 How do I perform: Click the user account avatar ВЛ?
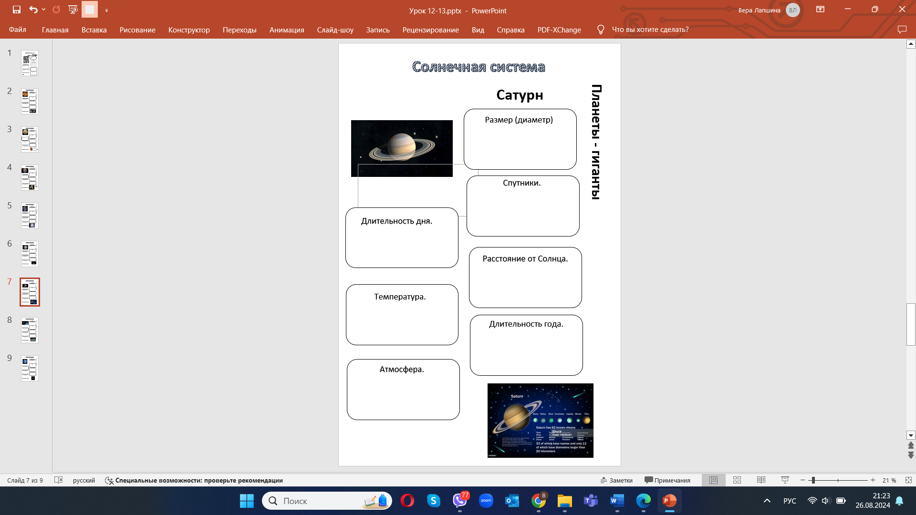pyautogui.click(x=792, y=10)
